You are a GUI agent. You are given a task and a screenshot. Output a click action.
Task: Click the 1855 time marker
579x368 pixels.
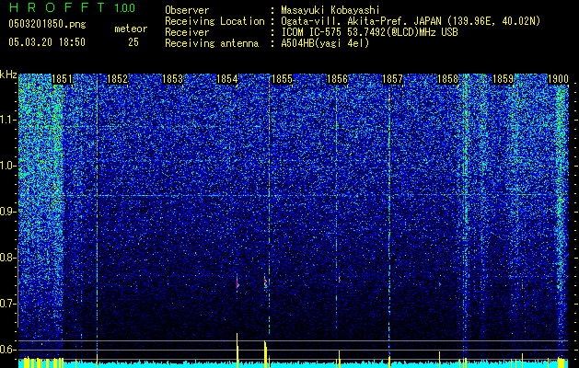[282, 79]
